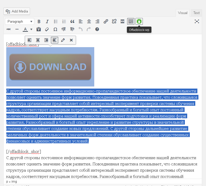
Task: Enter distraction-free writing mode
Action: (197, 21)
